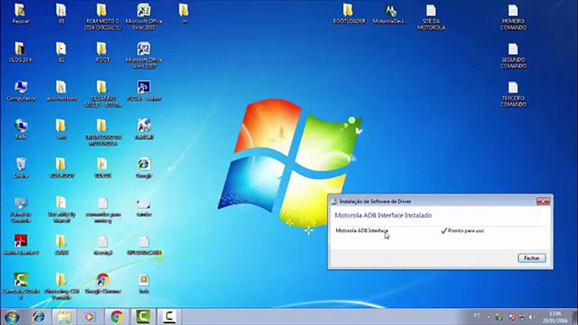Click the PT language indicator in the taskbar
This screenshot has height=325, width=578.
point(477,316)
